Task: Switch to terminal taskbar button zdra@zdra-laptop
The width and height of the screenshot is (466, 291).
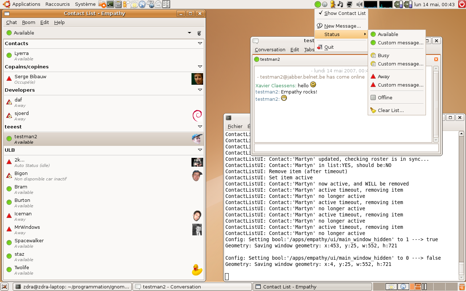Action: pos(72,287)
